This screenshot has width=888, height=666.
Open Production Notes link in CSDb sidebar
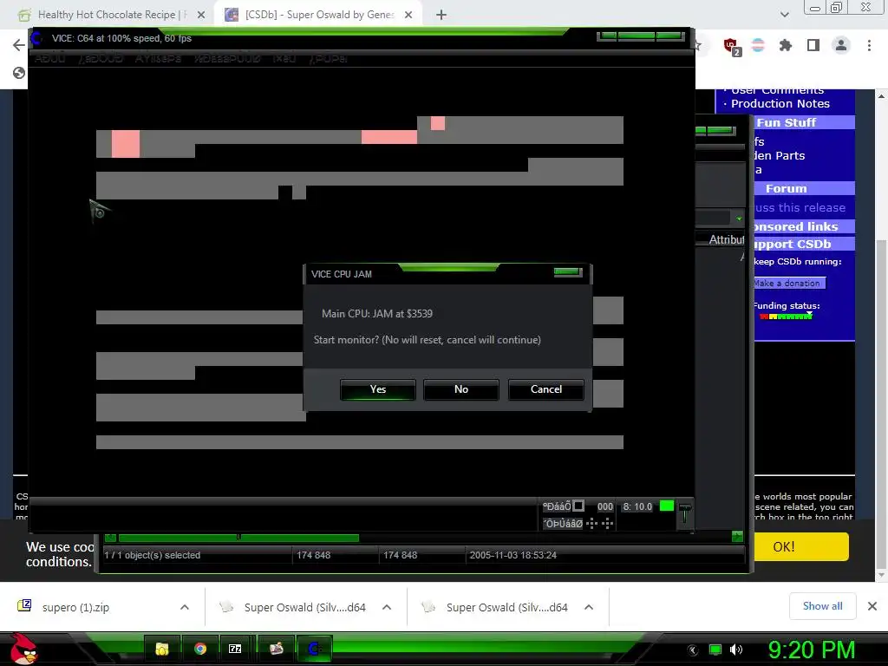point(780,104)
